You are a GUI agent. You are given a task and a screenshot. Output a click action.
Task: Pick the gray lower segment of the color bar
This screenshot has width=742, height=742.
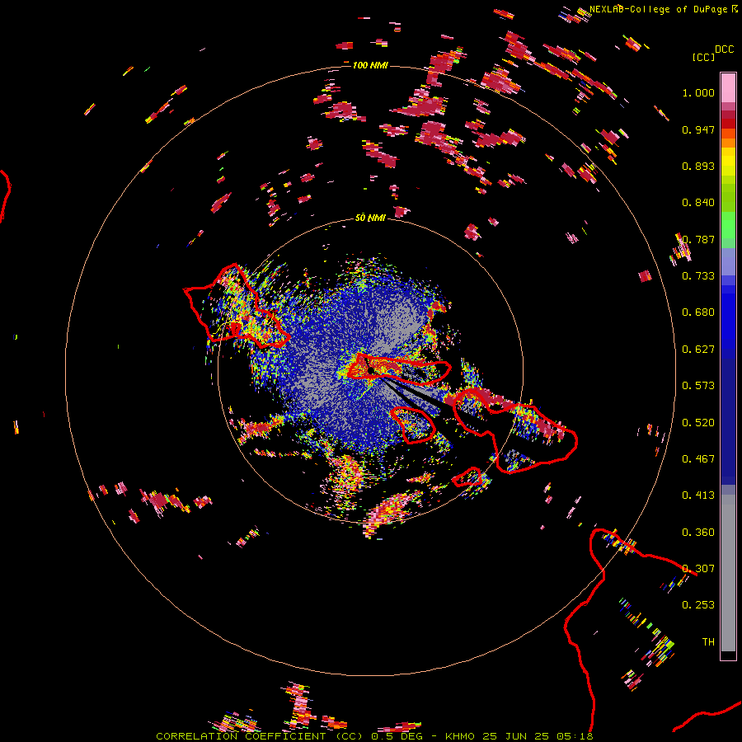tap(728, 573)
